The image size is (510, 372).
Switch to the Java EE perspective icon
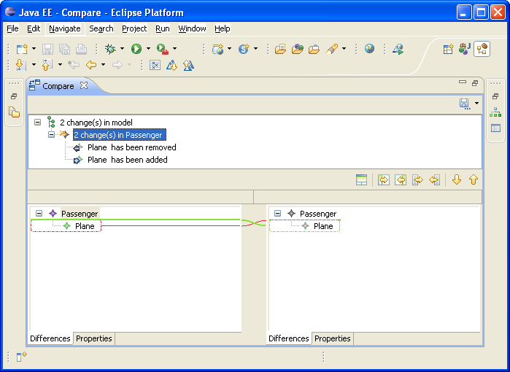click(x=465, y=49)
